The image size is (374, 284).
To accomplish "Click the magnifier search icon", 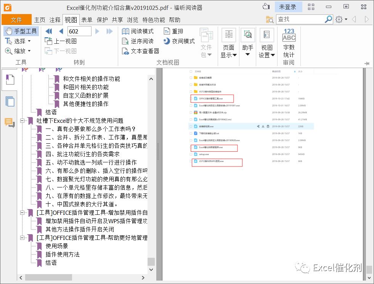I will pyautogui.click(x=329, y=19).
